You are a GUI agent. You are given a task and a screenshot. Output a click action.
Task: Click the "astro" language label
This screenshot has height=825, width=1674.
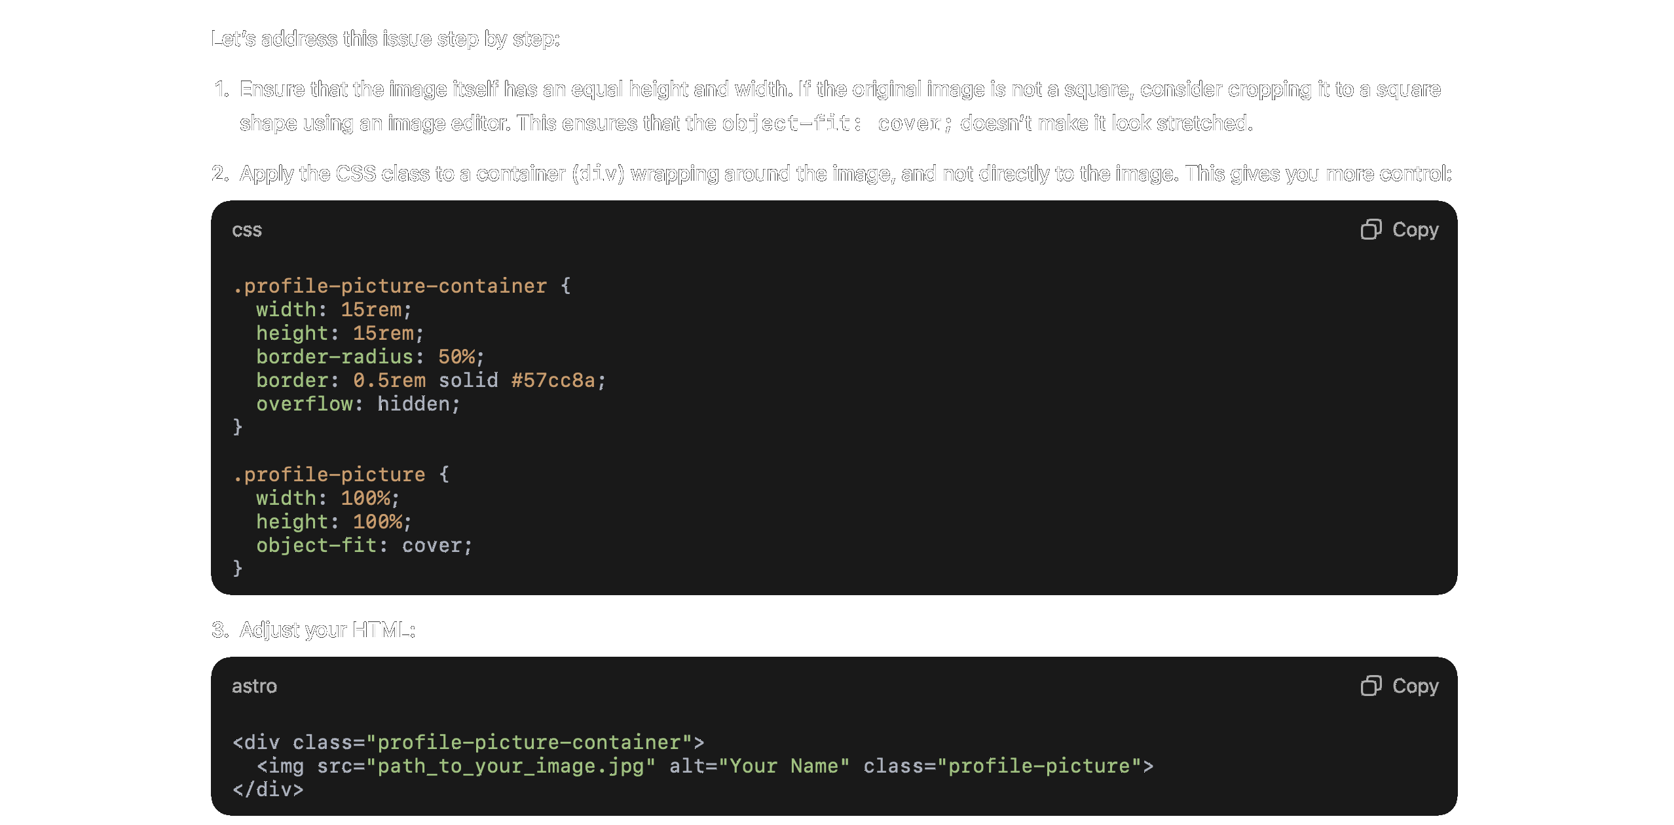coord(254,686)
